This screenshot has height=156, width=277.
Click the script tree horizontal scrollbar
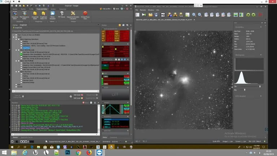tap(56, 91)
